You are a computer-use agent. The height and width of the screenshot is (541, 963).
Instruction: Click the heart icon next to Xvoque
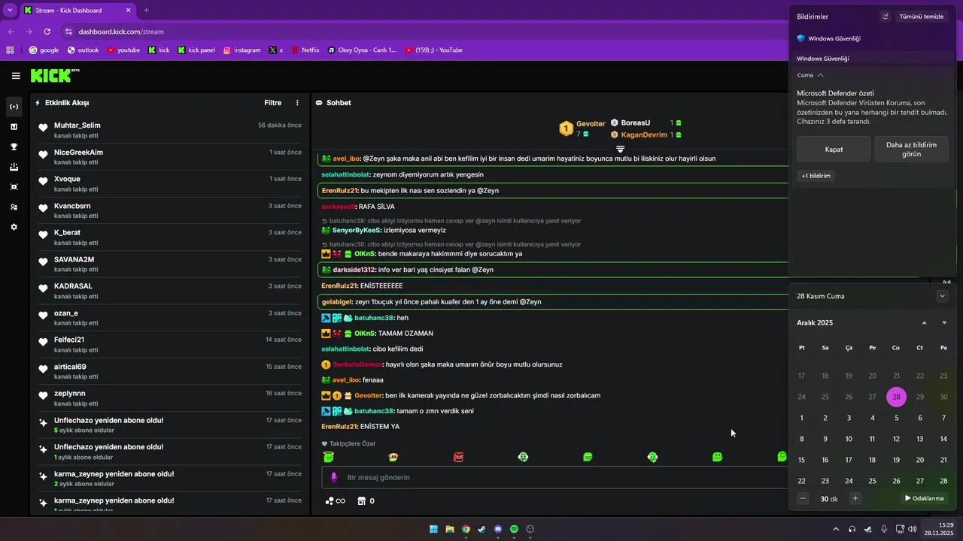pos(44,181)
